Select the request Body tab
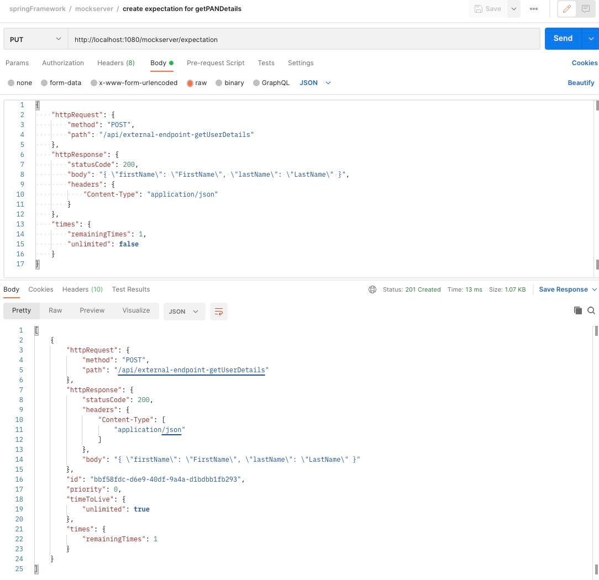Viewport: 599px width, 580px height. pos(161,63)
